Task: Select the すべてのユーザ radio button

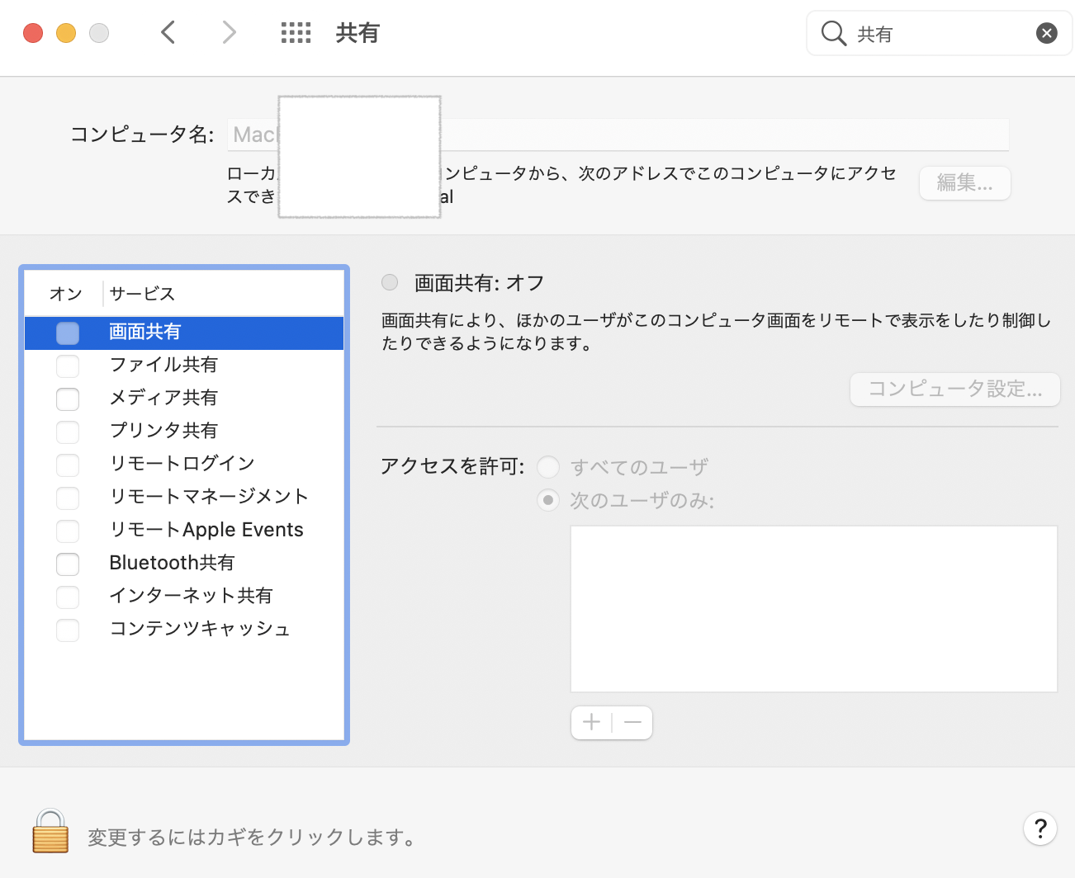Action: click(x=548, y=467)
